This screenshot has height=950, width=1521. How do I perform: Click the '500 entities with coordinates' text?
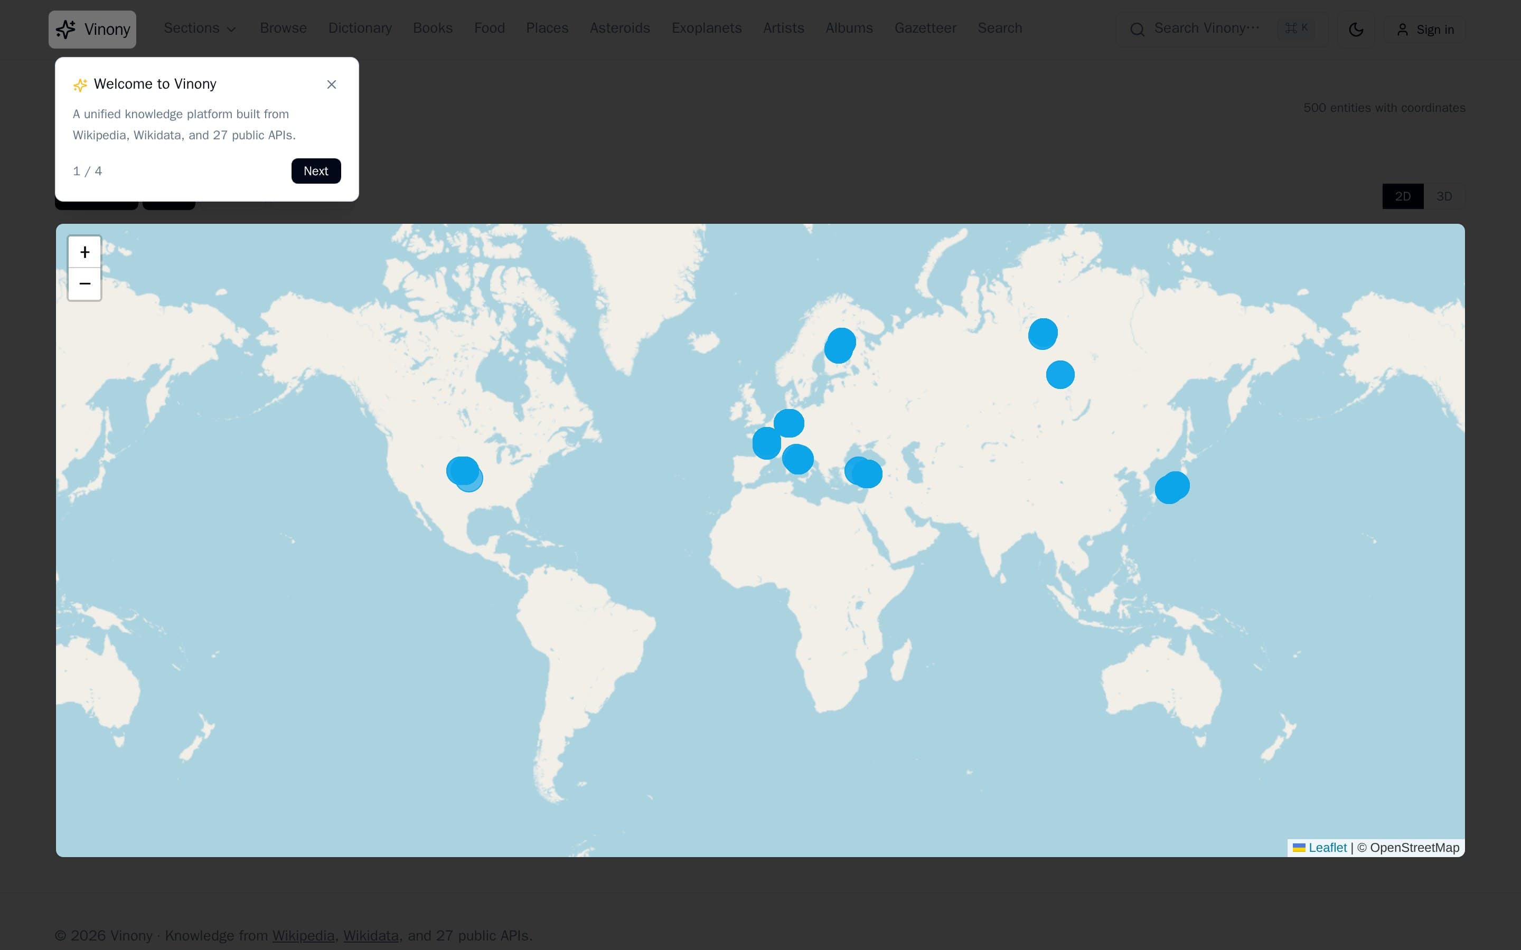coord(1384,108)
